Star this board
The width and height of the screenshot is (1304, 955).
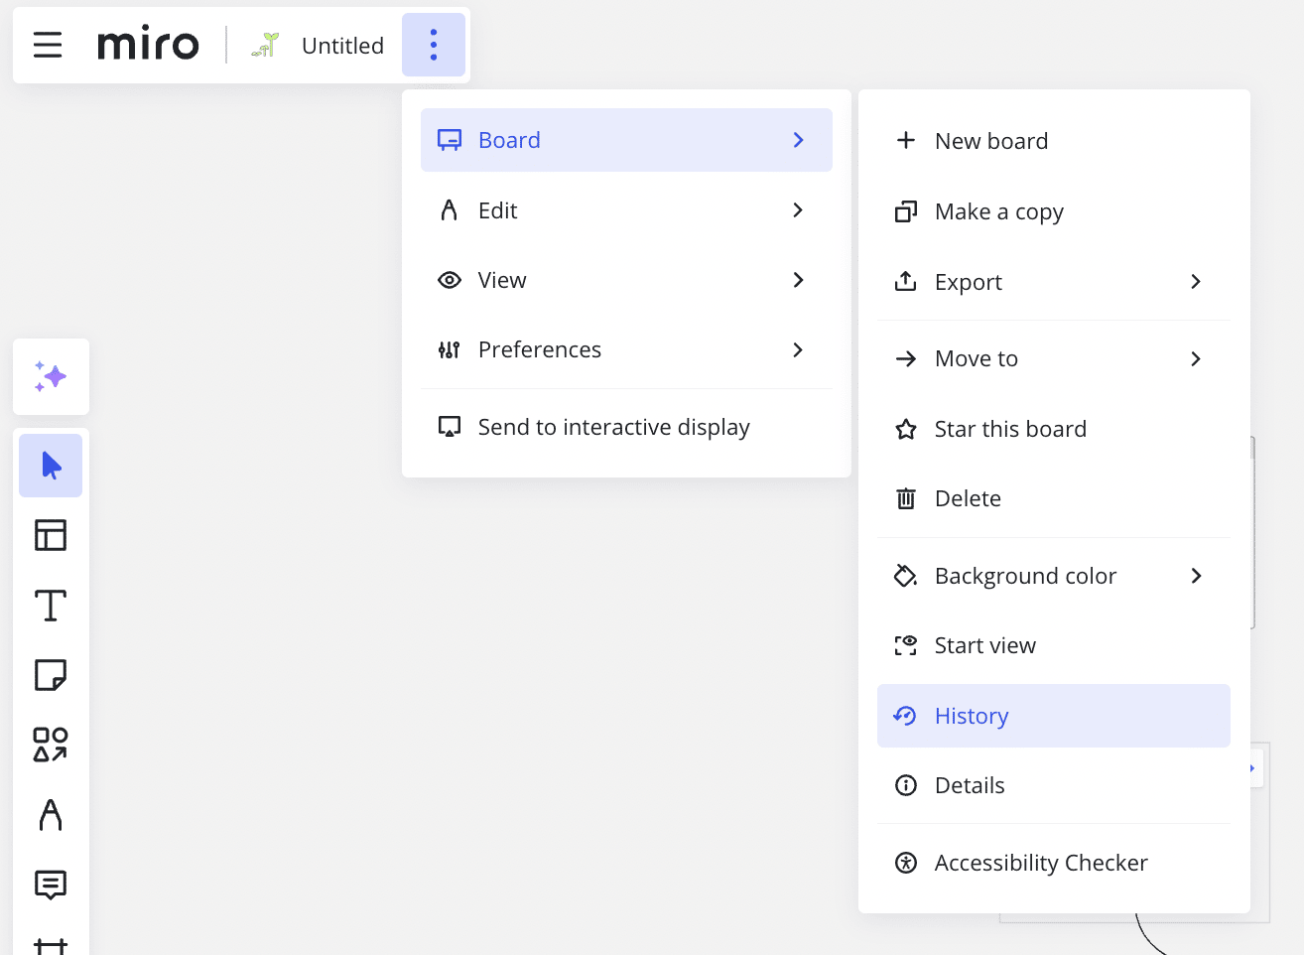1009,429
